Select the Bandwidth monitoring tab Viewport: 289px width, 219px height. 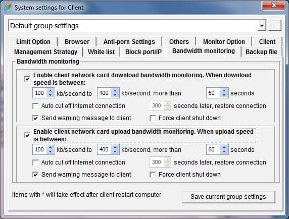tap(204, 51)
